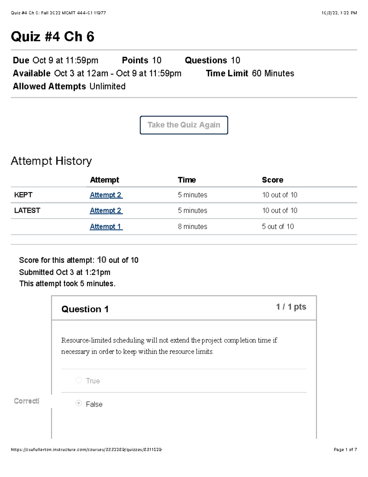Click the Question 1 header
Viewport: 368px width, 477px height.
(85, 309)
